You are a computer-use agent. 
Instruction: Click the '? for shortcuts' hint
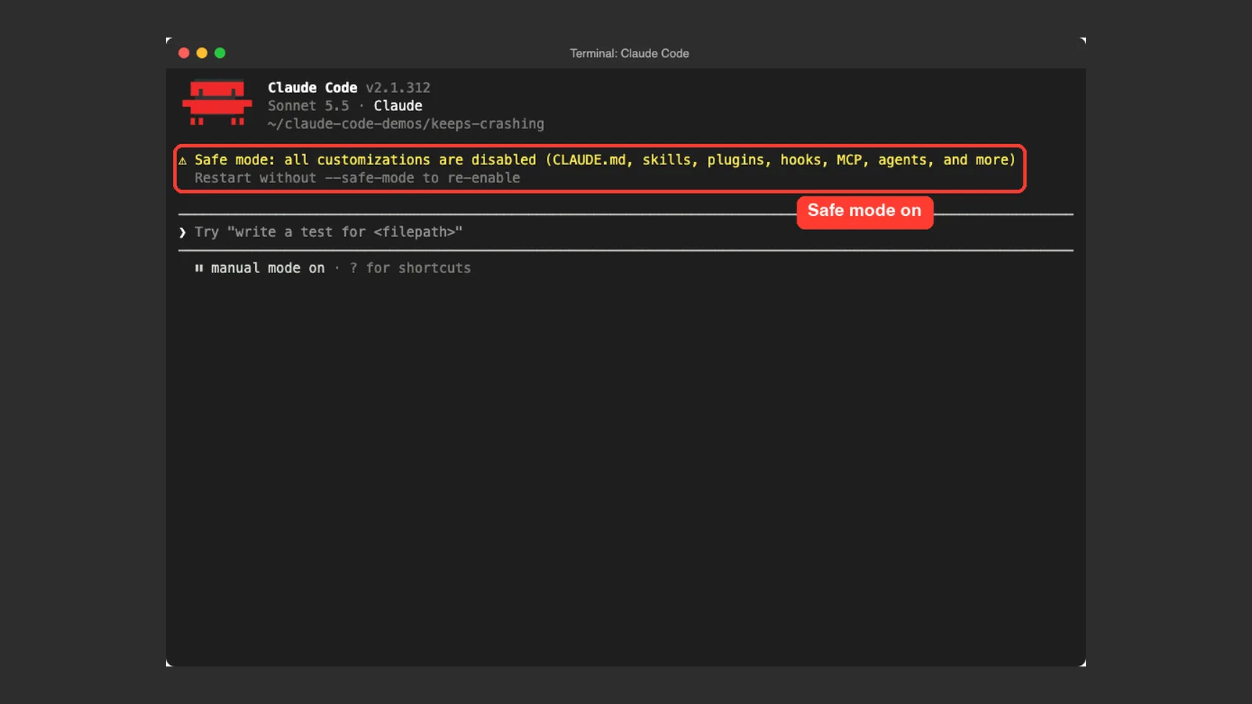(x=410, y=268)
